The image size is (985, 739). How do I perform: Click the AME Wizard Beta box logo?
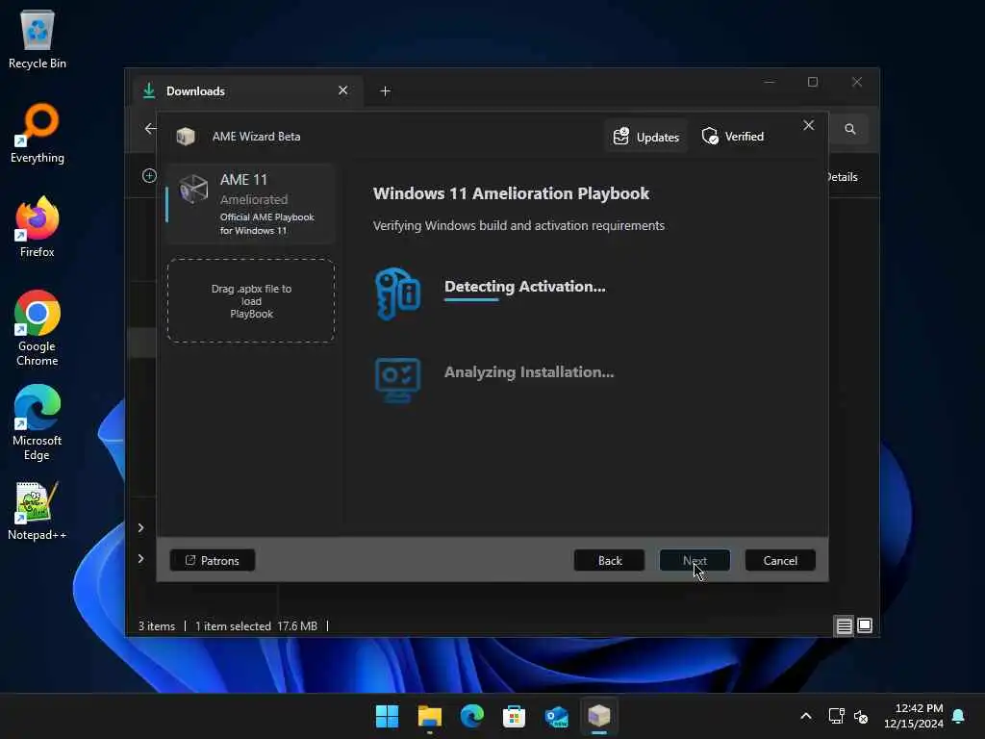[x=186, y=137]
